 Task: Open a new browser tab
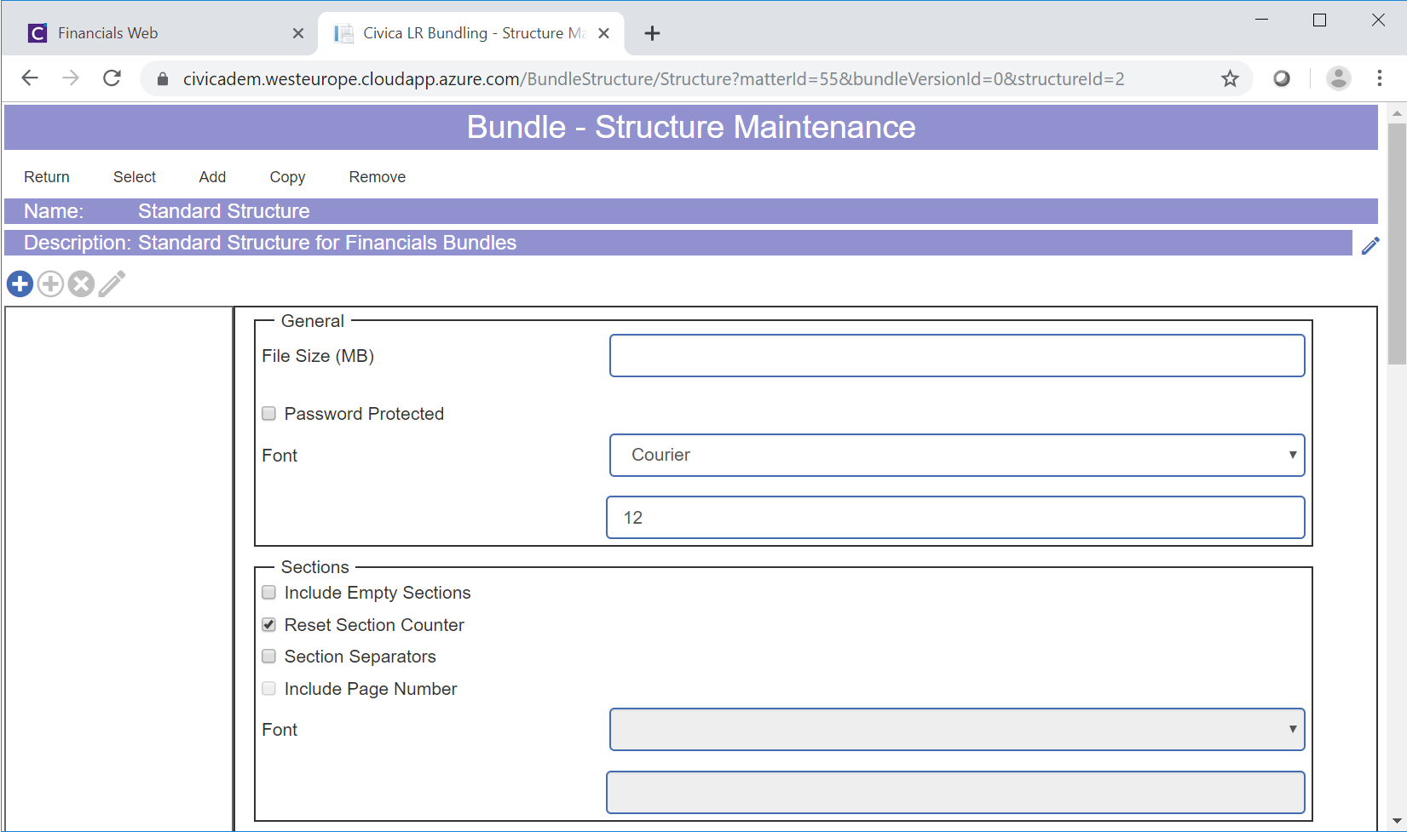652,33
